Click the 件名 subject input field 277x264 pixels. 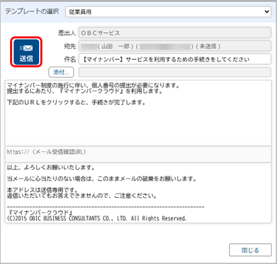(x=175, y=59)
